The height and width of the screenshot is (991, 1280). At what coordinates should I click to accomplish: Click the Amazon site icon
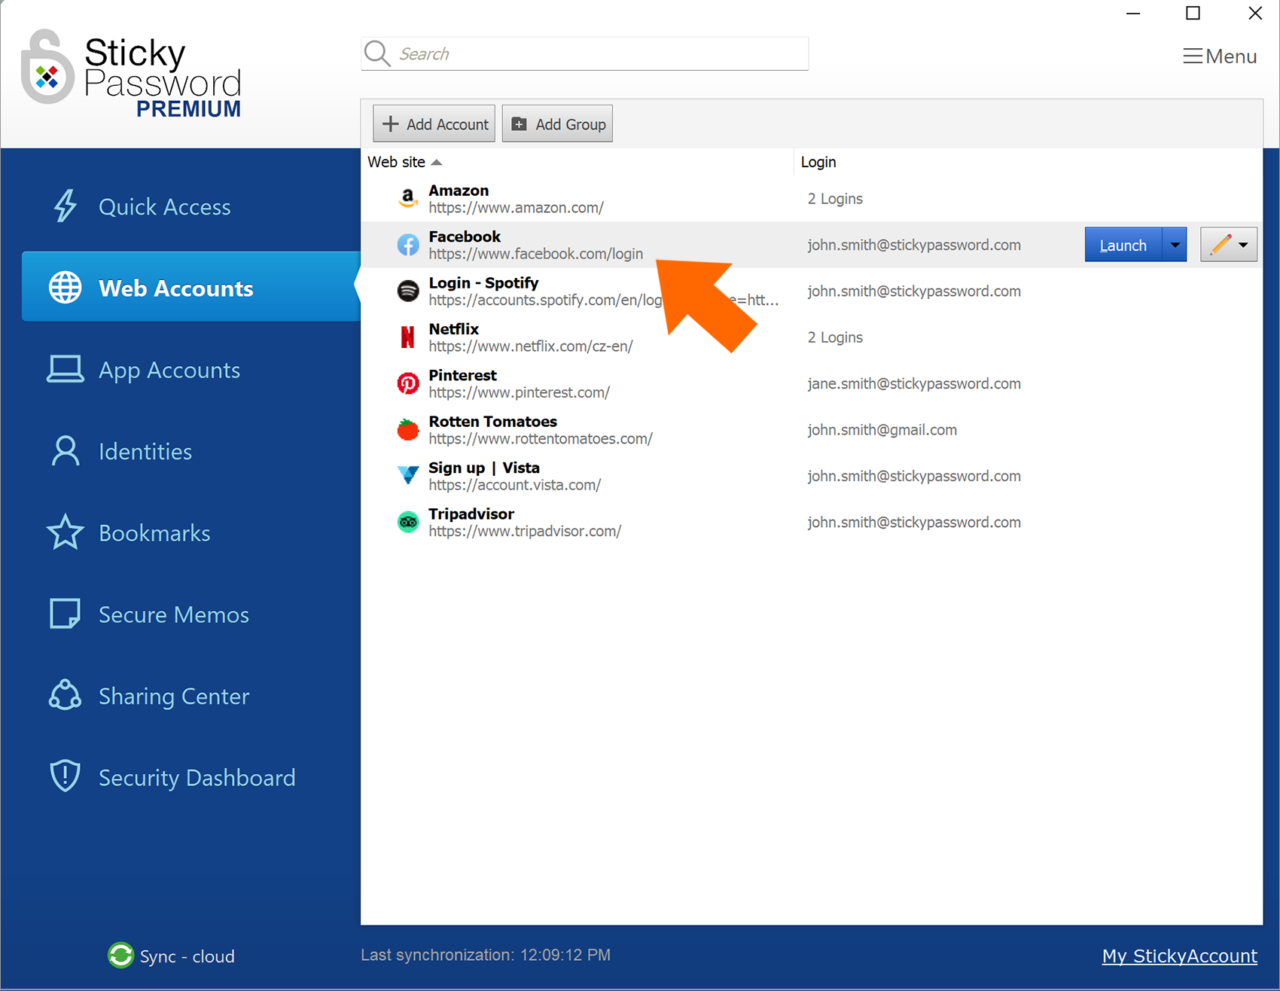(x=408, y=199)
